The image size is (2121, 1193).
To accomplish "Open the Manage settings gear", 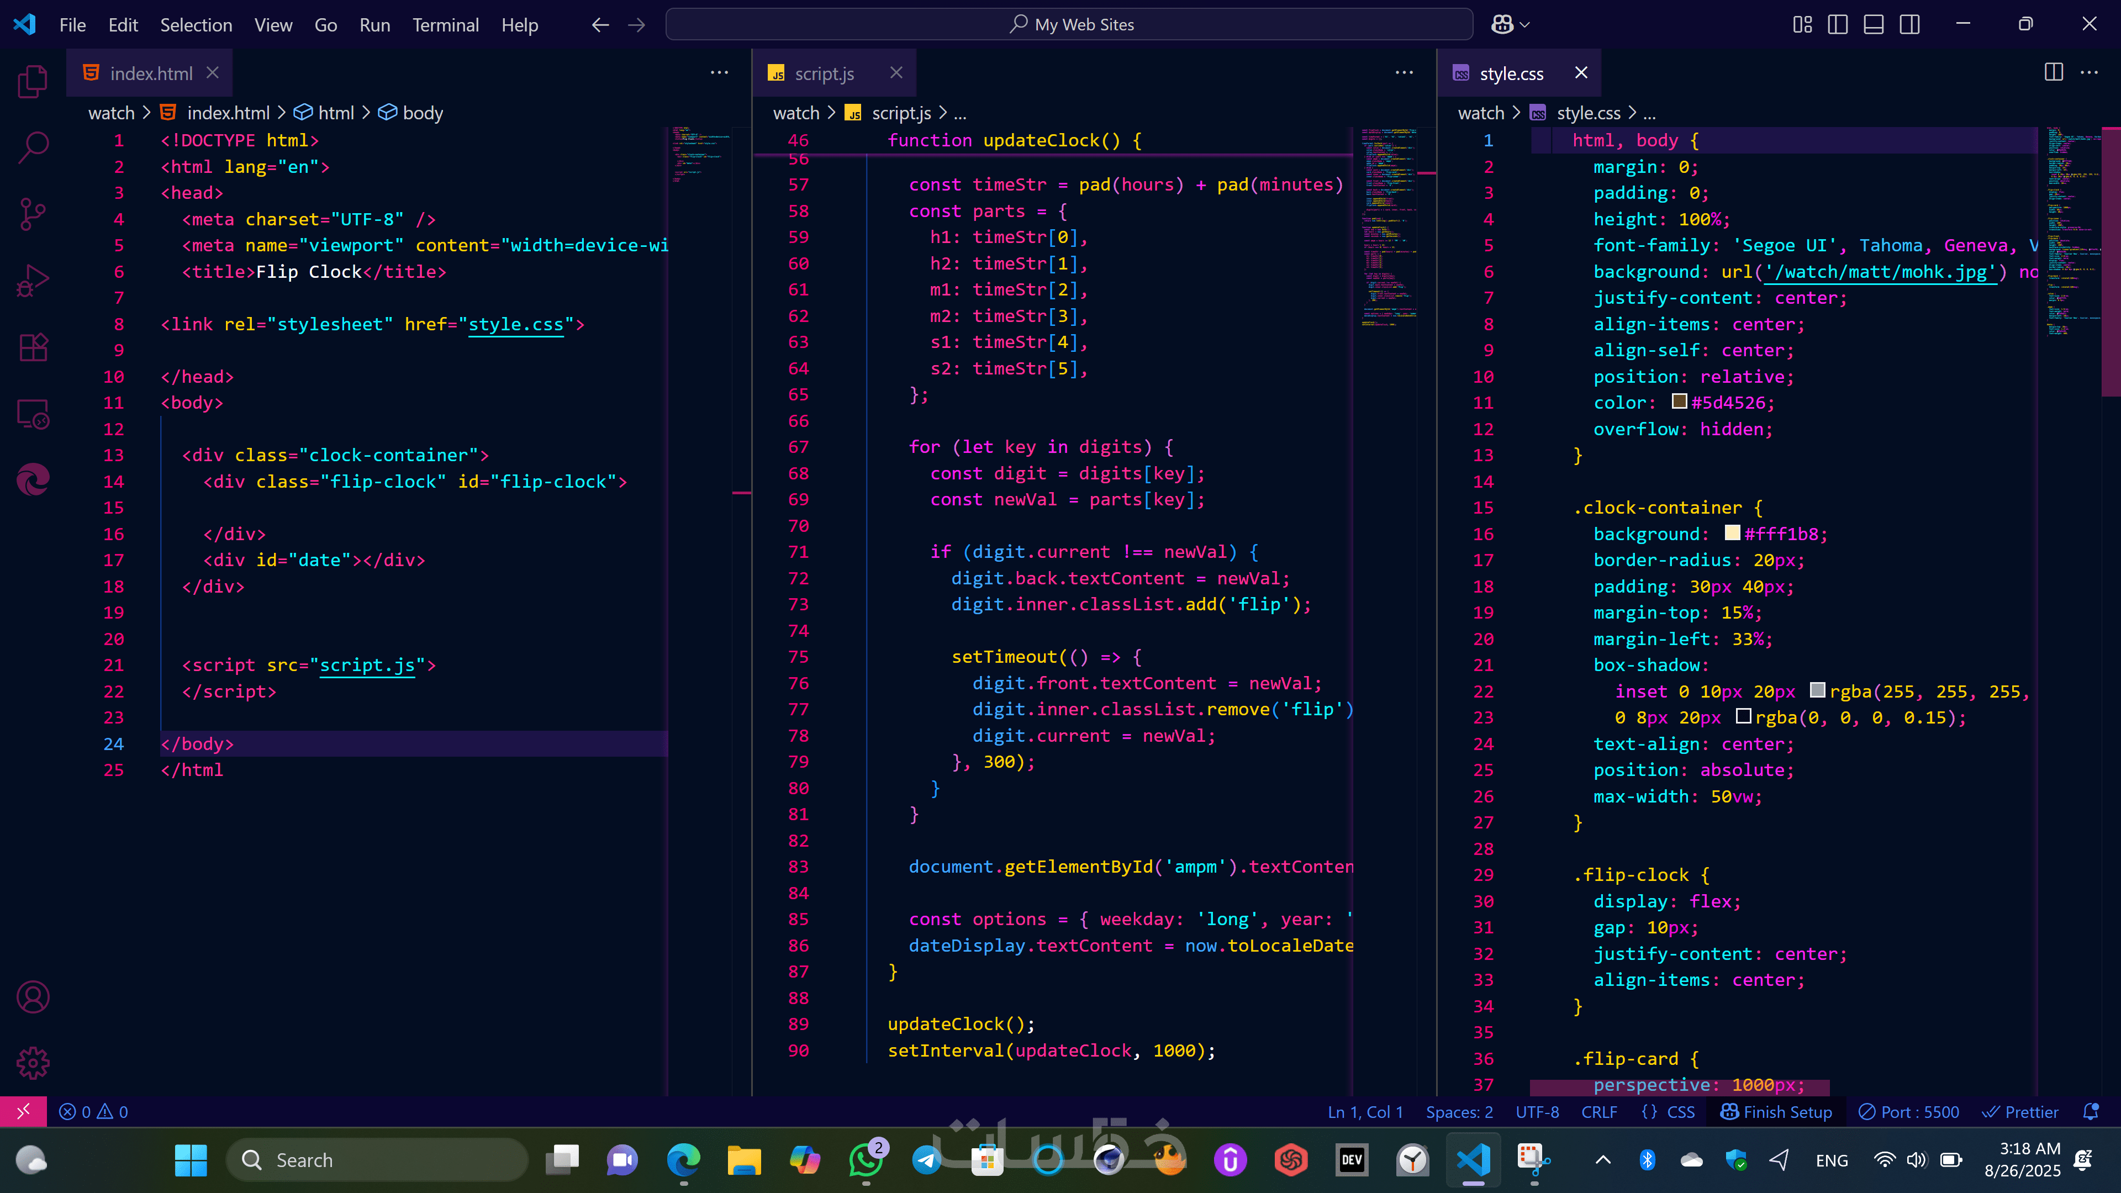I will (x=33, y=1063).
